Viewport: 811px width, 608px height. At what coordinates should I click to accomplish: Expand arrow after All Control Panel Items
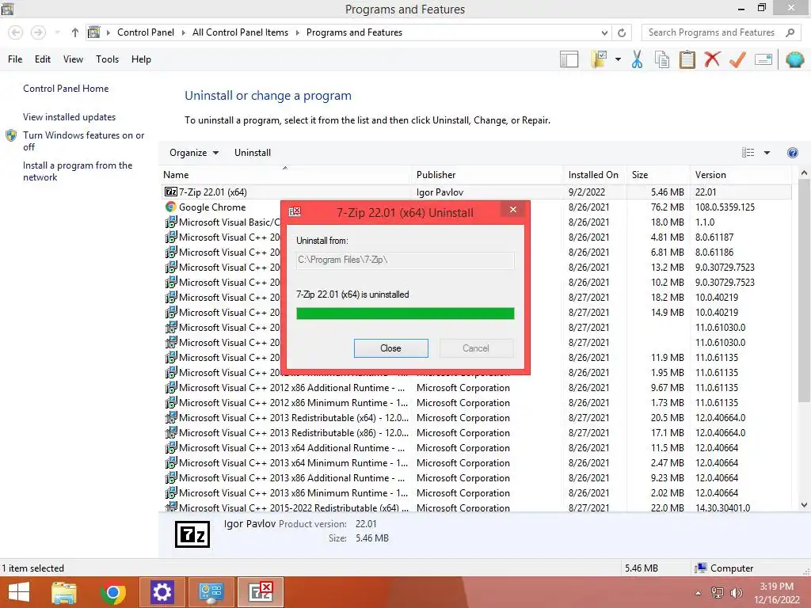pyautogui.click(x=298, y=32)
